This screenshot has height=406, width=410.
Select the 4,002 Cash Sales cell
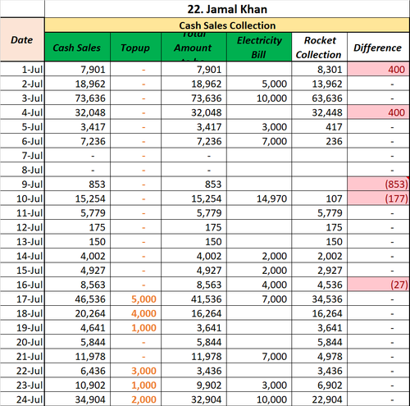pos(77,256)
